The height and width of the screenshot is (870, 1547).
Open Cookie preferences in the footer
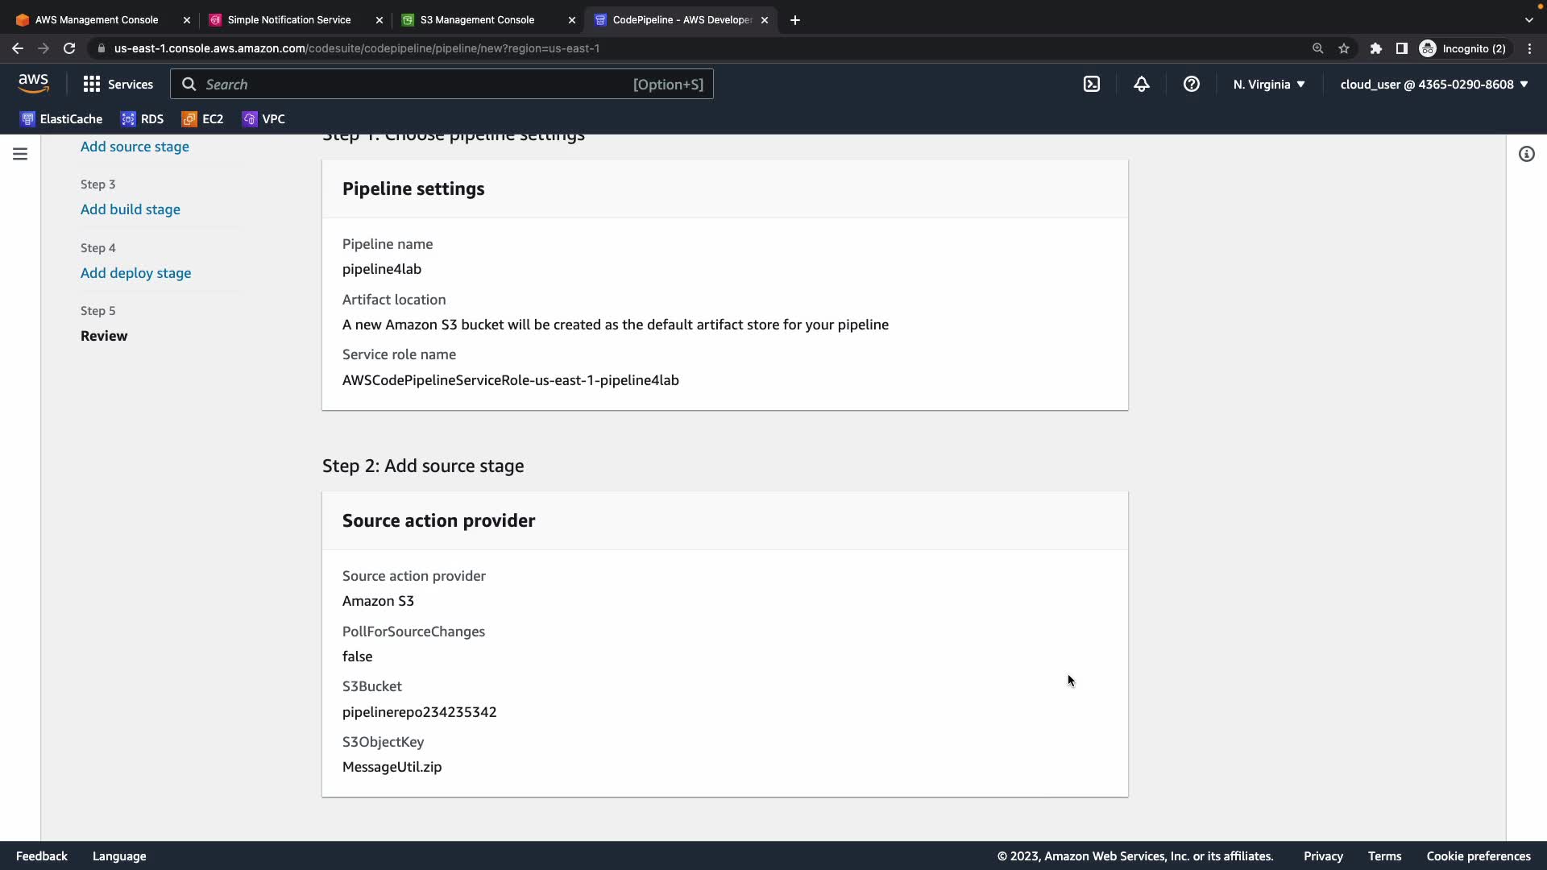click(1478, 856)
